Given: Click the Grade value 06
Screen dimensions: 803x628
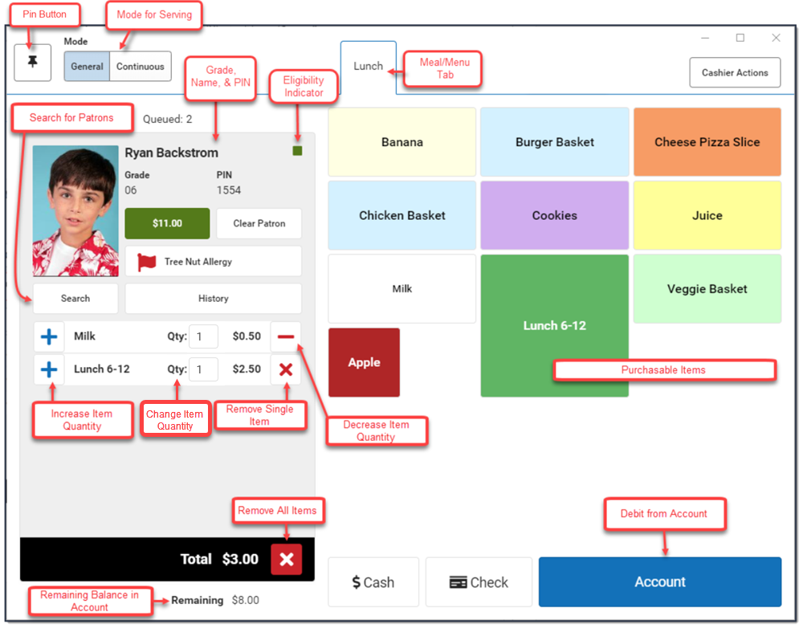Looking at the screenshot, I should click(131, 190).
